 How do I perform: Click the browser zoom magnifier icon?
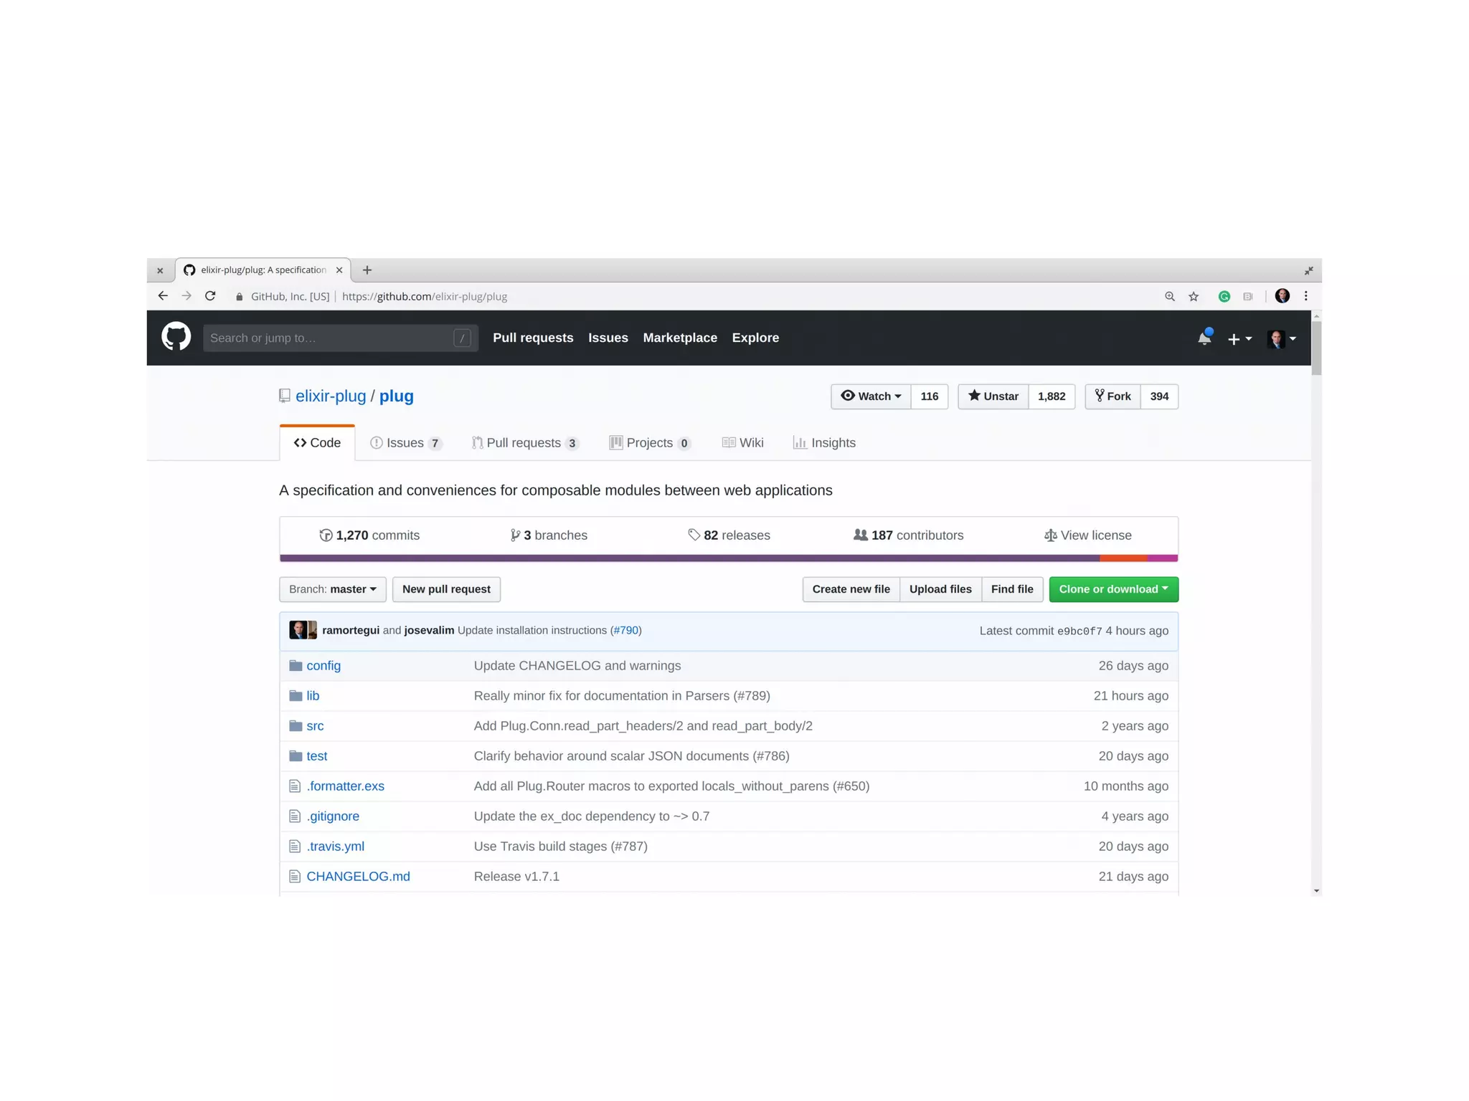click(x=1169, y=296)
